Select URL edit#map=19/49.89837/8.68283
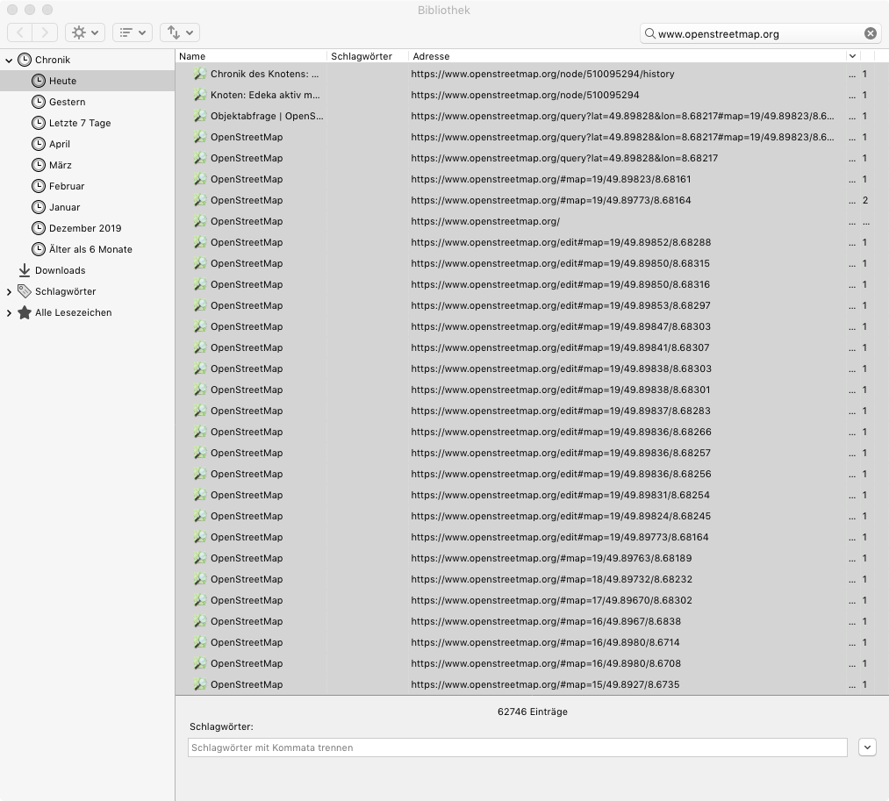 click(x=561, y=411)
